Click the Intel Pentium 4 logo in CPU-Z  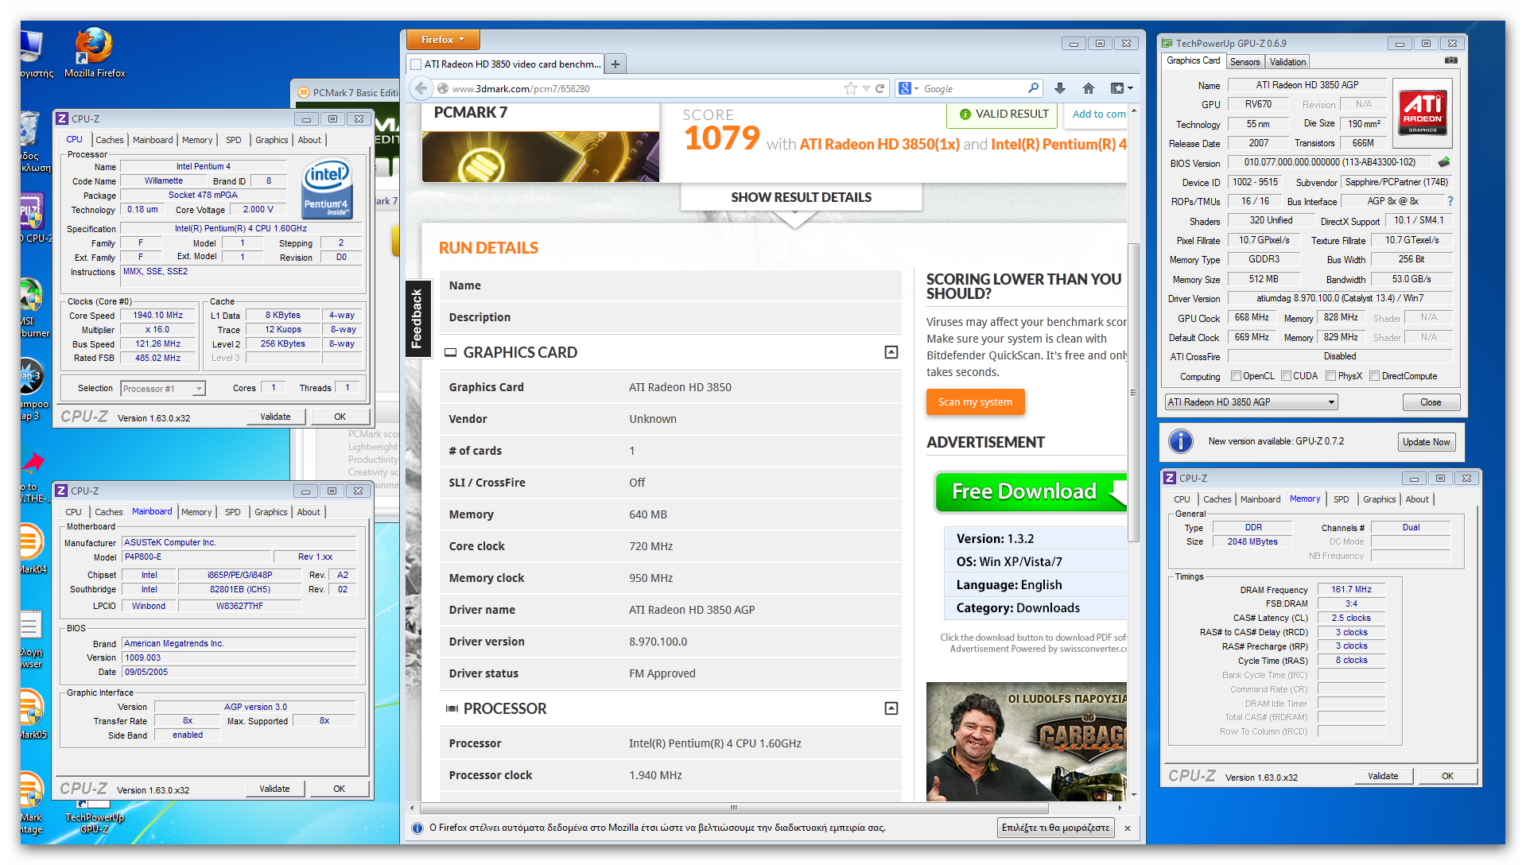(327, 188)
